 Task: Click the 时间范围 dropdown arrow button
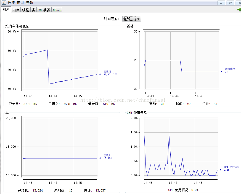click(x=138, y=19)
